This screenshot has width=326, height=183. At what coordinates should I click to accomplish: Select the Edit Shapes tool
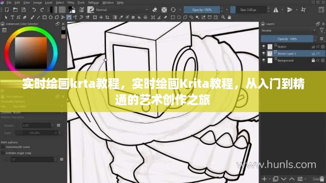click(18, 17)
